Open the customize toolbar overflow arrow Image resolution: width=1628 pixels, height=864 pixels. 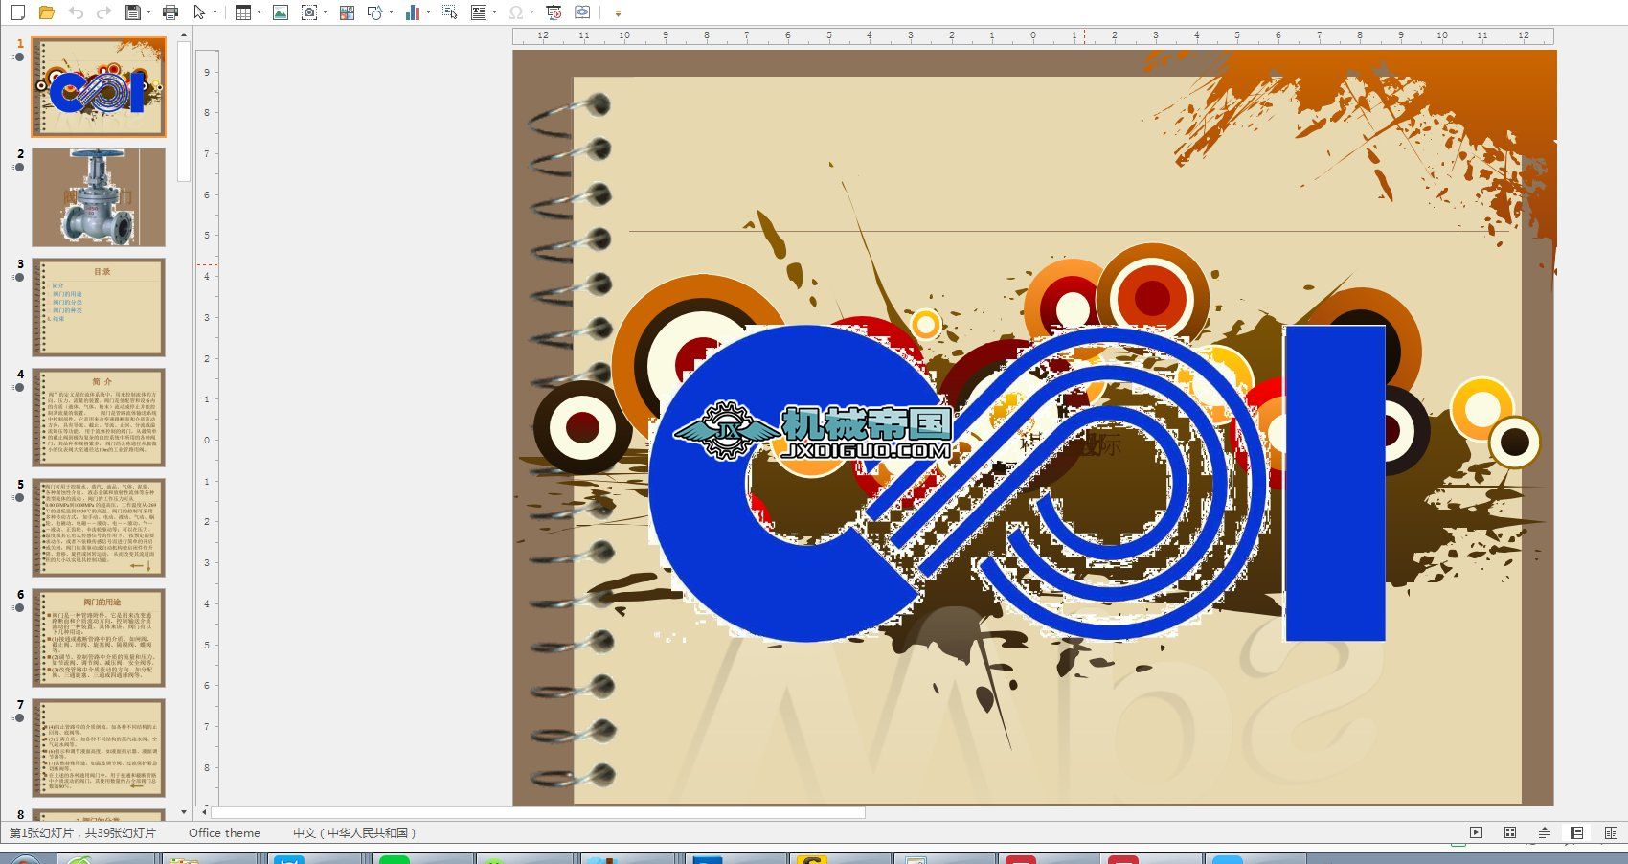tap(618, 13)
